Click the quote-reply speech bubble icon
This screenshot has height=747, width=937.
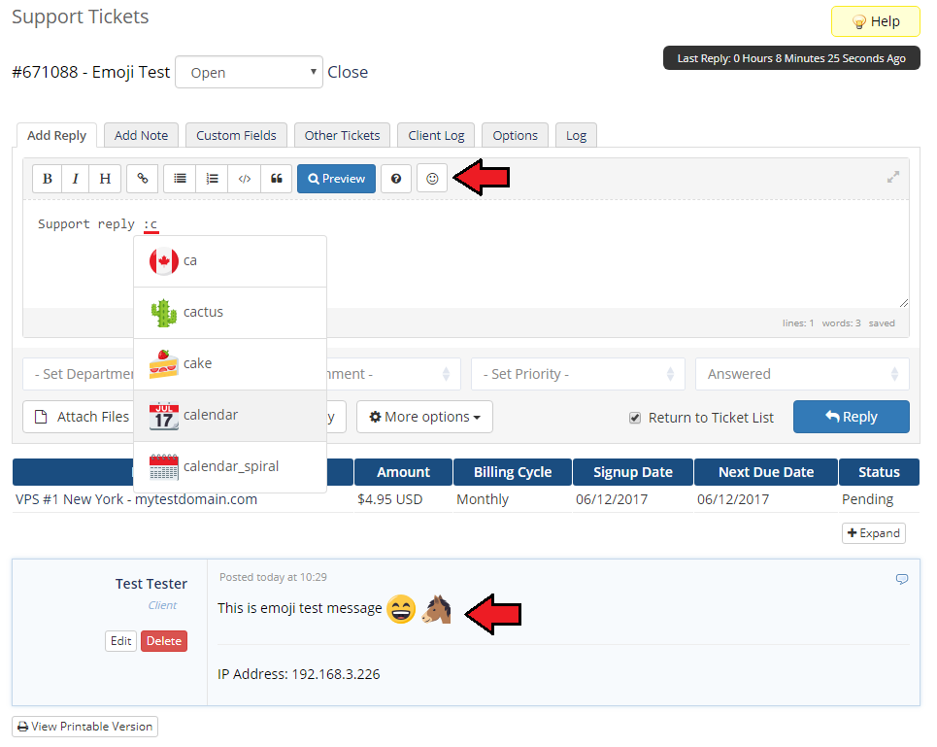tap(902, 579)
